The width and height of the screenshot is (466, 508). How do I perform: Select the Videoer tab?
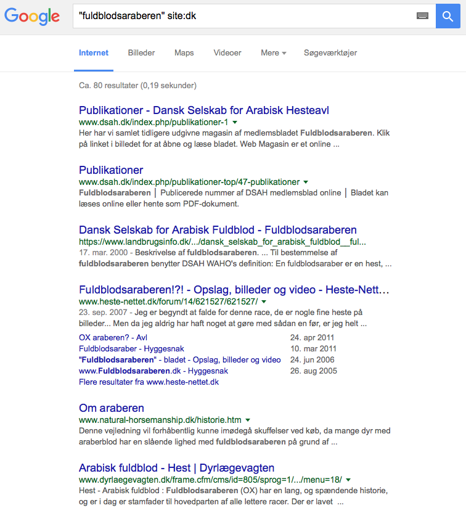227,53
